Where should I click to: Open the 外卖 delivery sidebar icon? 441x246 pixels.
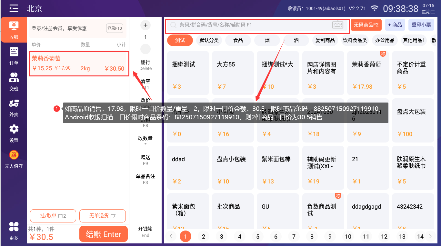[14, 108]
